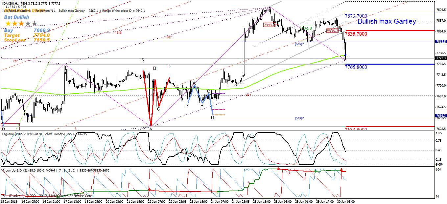
Task: Click the 7879.5 price axis value
Action: click(x=440, y=10)
